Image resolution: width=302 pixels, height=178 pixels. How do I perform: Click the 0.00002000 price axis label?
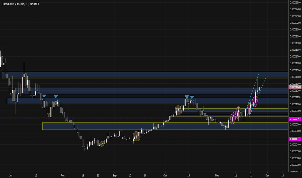click(295, 36)
